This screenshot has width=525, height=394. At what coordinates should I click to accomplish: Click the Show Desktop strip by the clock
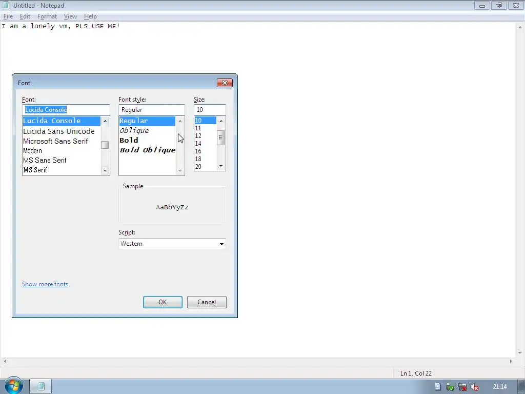coord(521,386)
